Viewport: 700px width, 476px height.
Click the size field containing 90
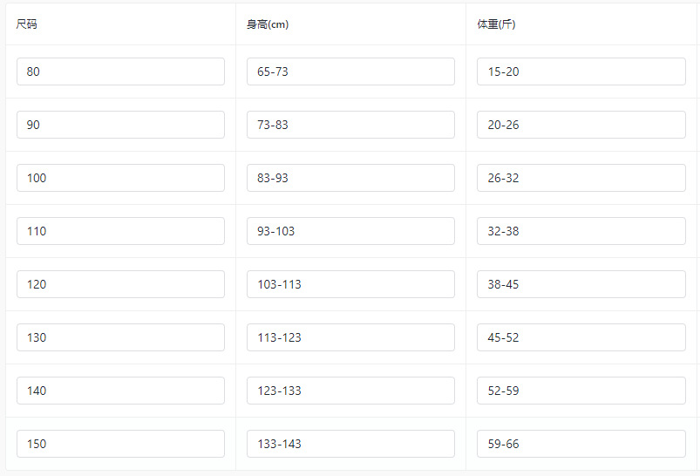click(x=120, y=125)
